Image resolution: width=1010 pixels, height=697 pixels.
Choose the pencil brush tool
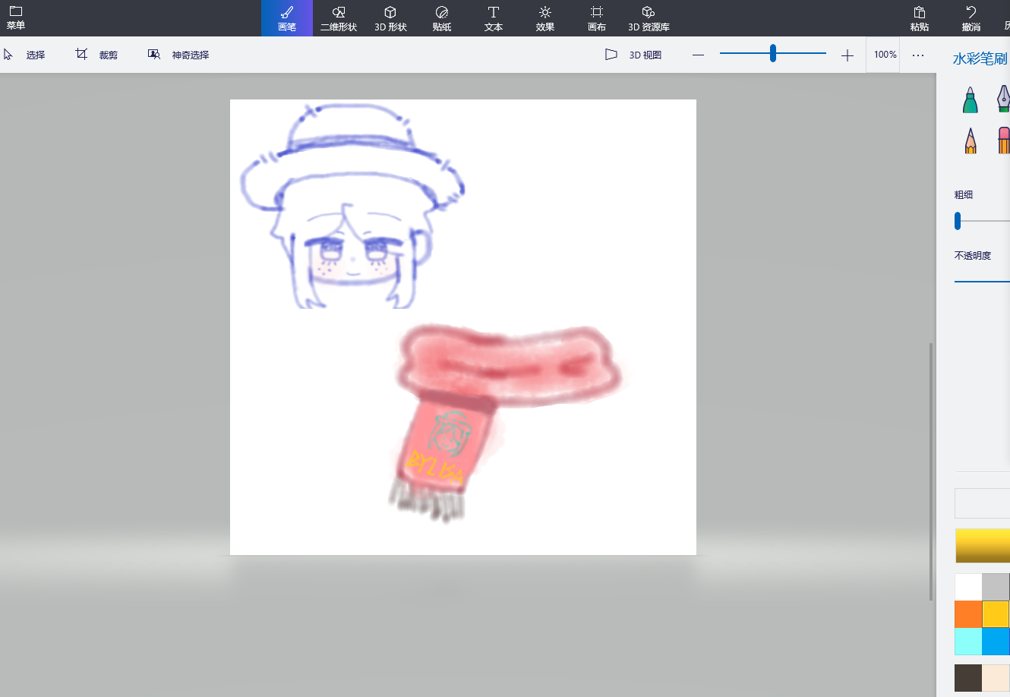click(970, 140)
